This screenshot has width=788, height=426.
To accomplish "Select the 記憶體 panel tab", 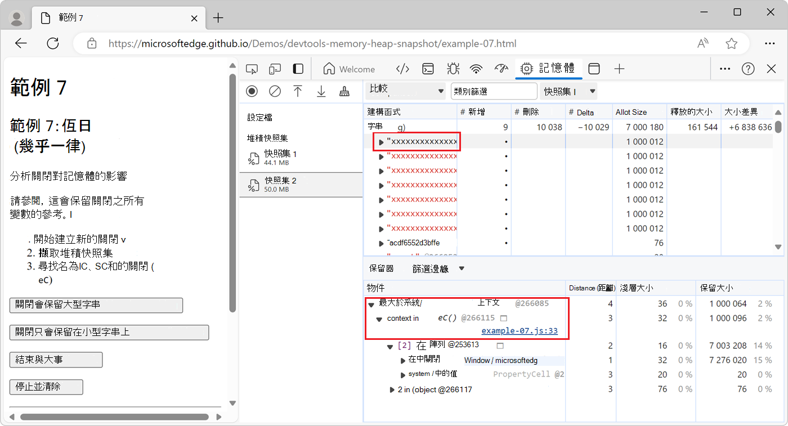I will click(548, 69).
